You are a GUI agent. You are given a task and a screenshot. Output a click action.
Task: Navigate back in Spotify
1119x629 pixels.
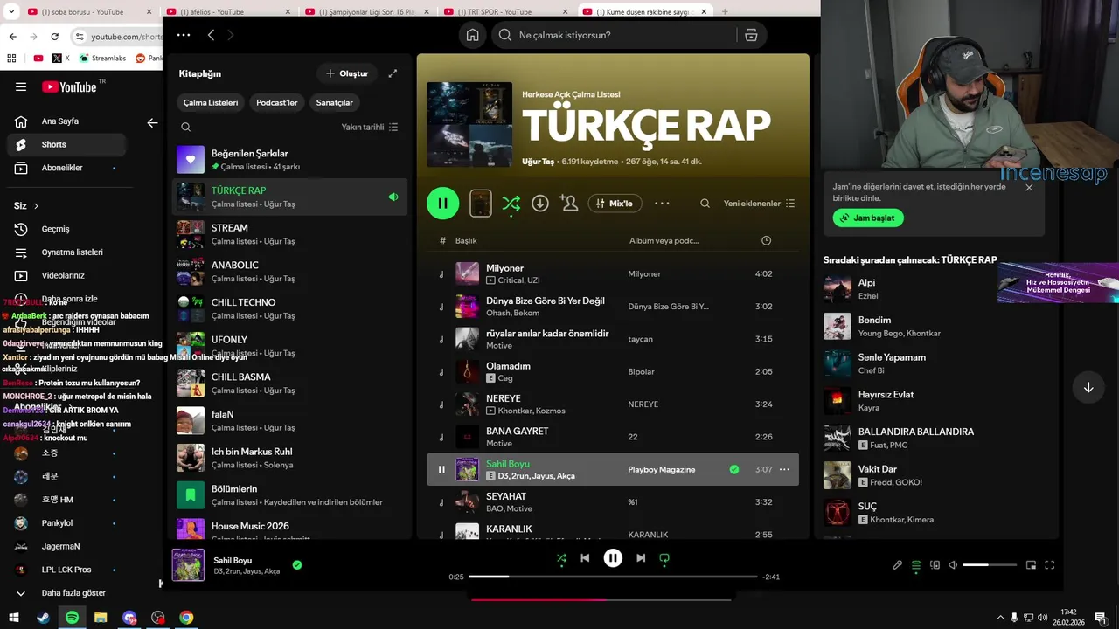[211, 35]
